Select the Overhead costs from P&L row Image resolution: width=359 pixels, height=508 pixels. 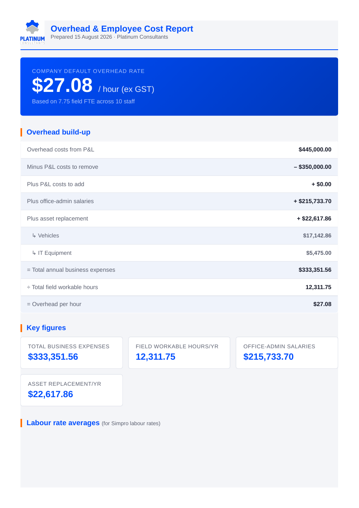(179, 149)
